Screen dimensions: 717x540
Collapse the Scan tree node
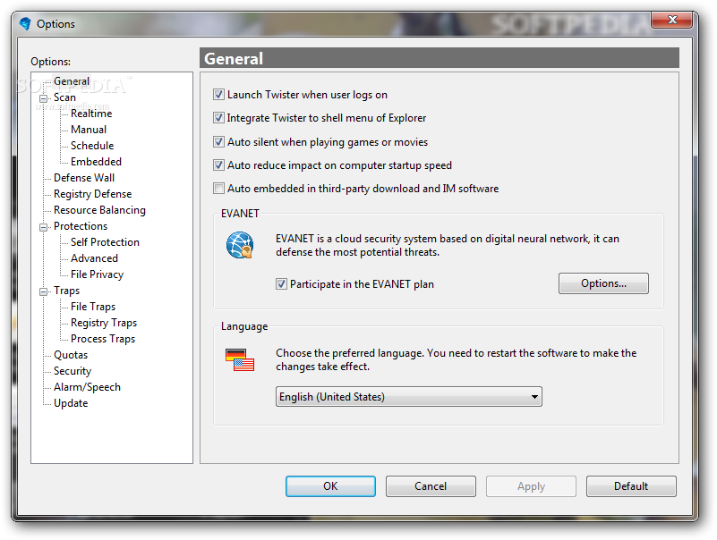[44, 98]
